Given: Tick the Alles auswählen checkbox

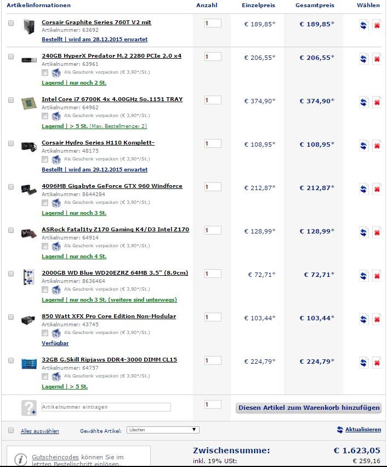Looking at the screenshot, I should (11, 430).
